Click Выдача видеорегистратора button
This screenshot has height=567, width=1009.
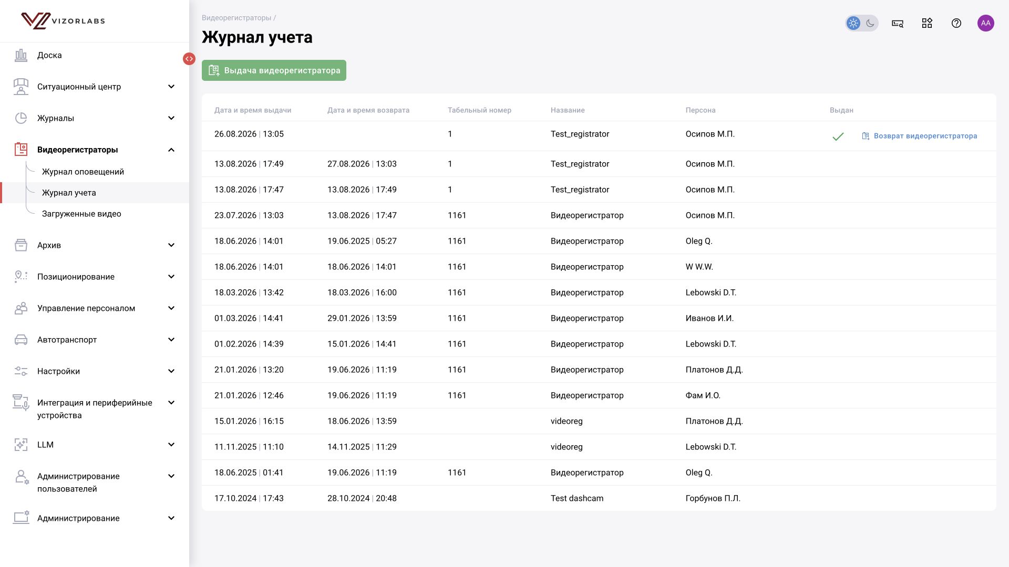274,70
